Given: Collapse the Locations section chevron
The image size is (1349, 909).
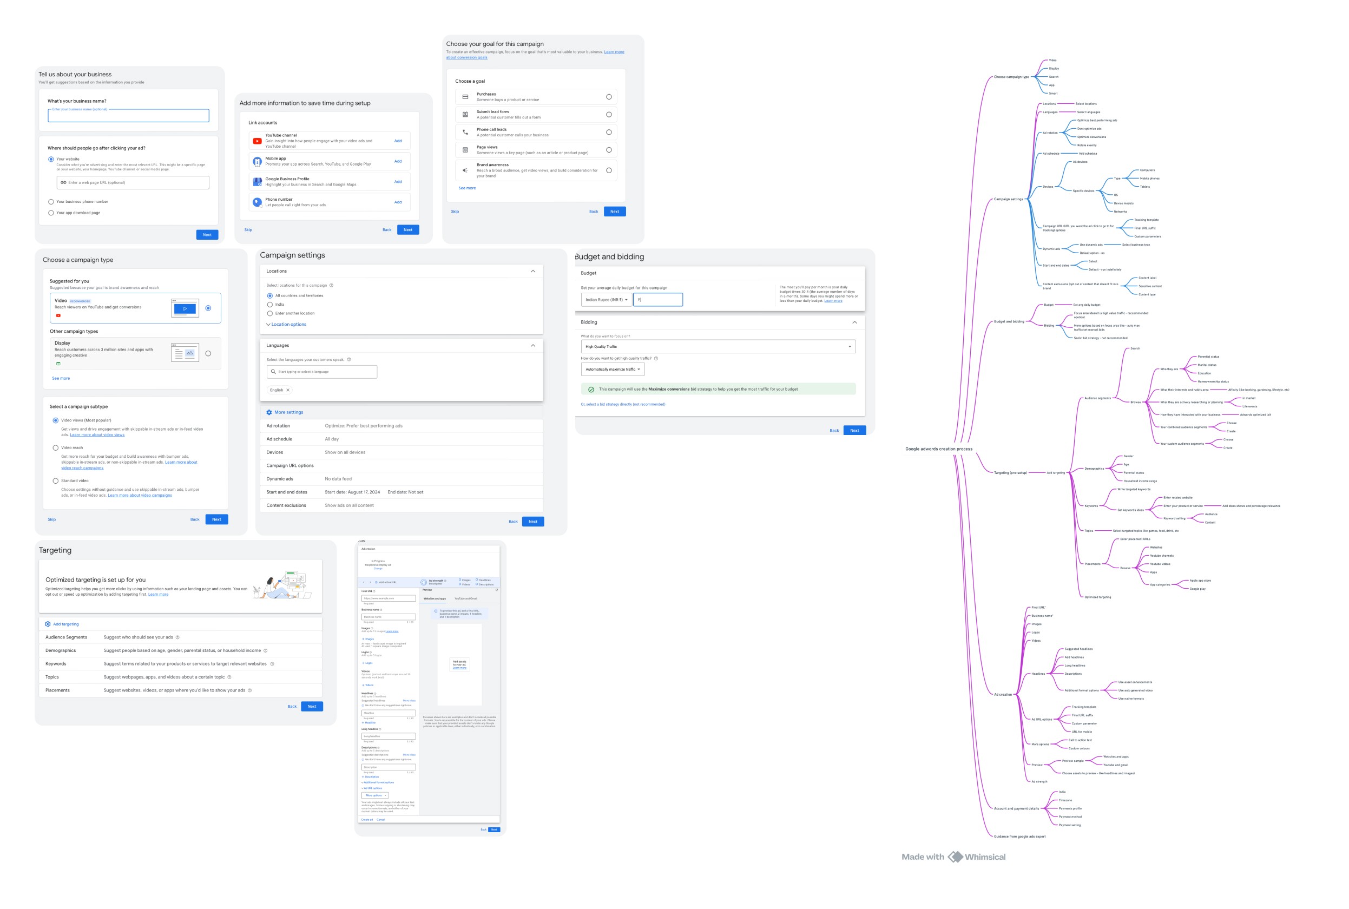Looking at the screenshot, I should [x=533, y=271].
